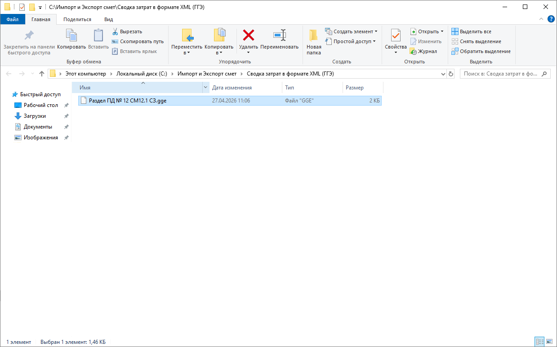This screenshot has height=347, width=557.
Task: Switch to the Share (Поделиться) tab
Action: (77, 19)
